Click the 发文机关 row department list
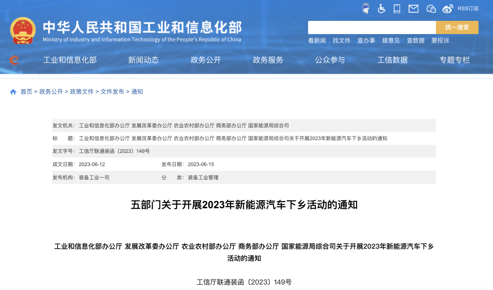This screenshot has width=493, height=290. [184, 126]
